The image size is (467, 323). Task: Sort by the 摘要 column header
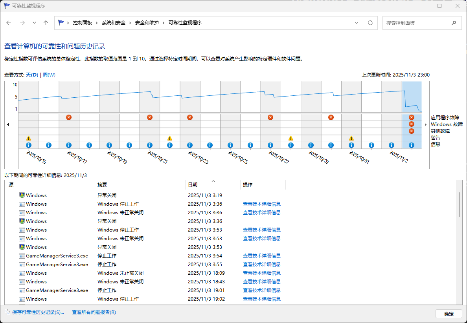coord(140,185)
